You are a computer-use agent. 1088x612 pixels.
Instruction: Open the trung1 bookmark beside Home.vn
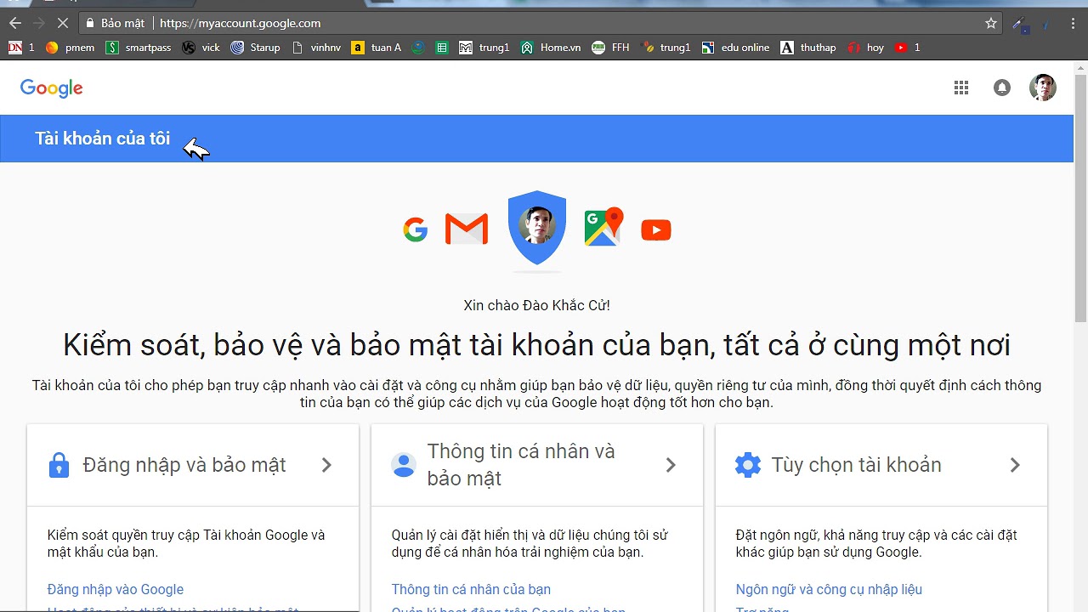(484, 48)
